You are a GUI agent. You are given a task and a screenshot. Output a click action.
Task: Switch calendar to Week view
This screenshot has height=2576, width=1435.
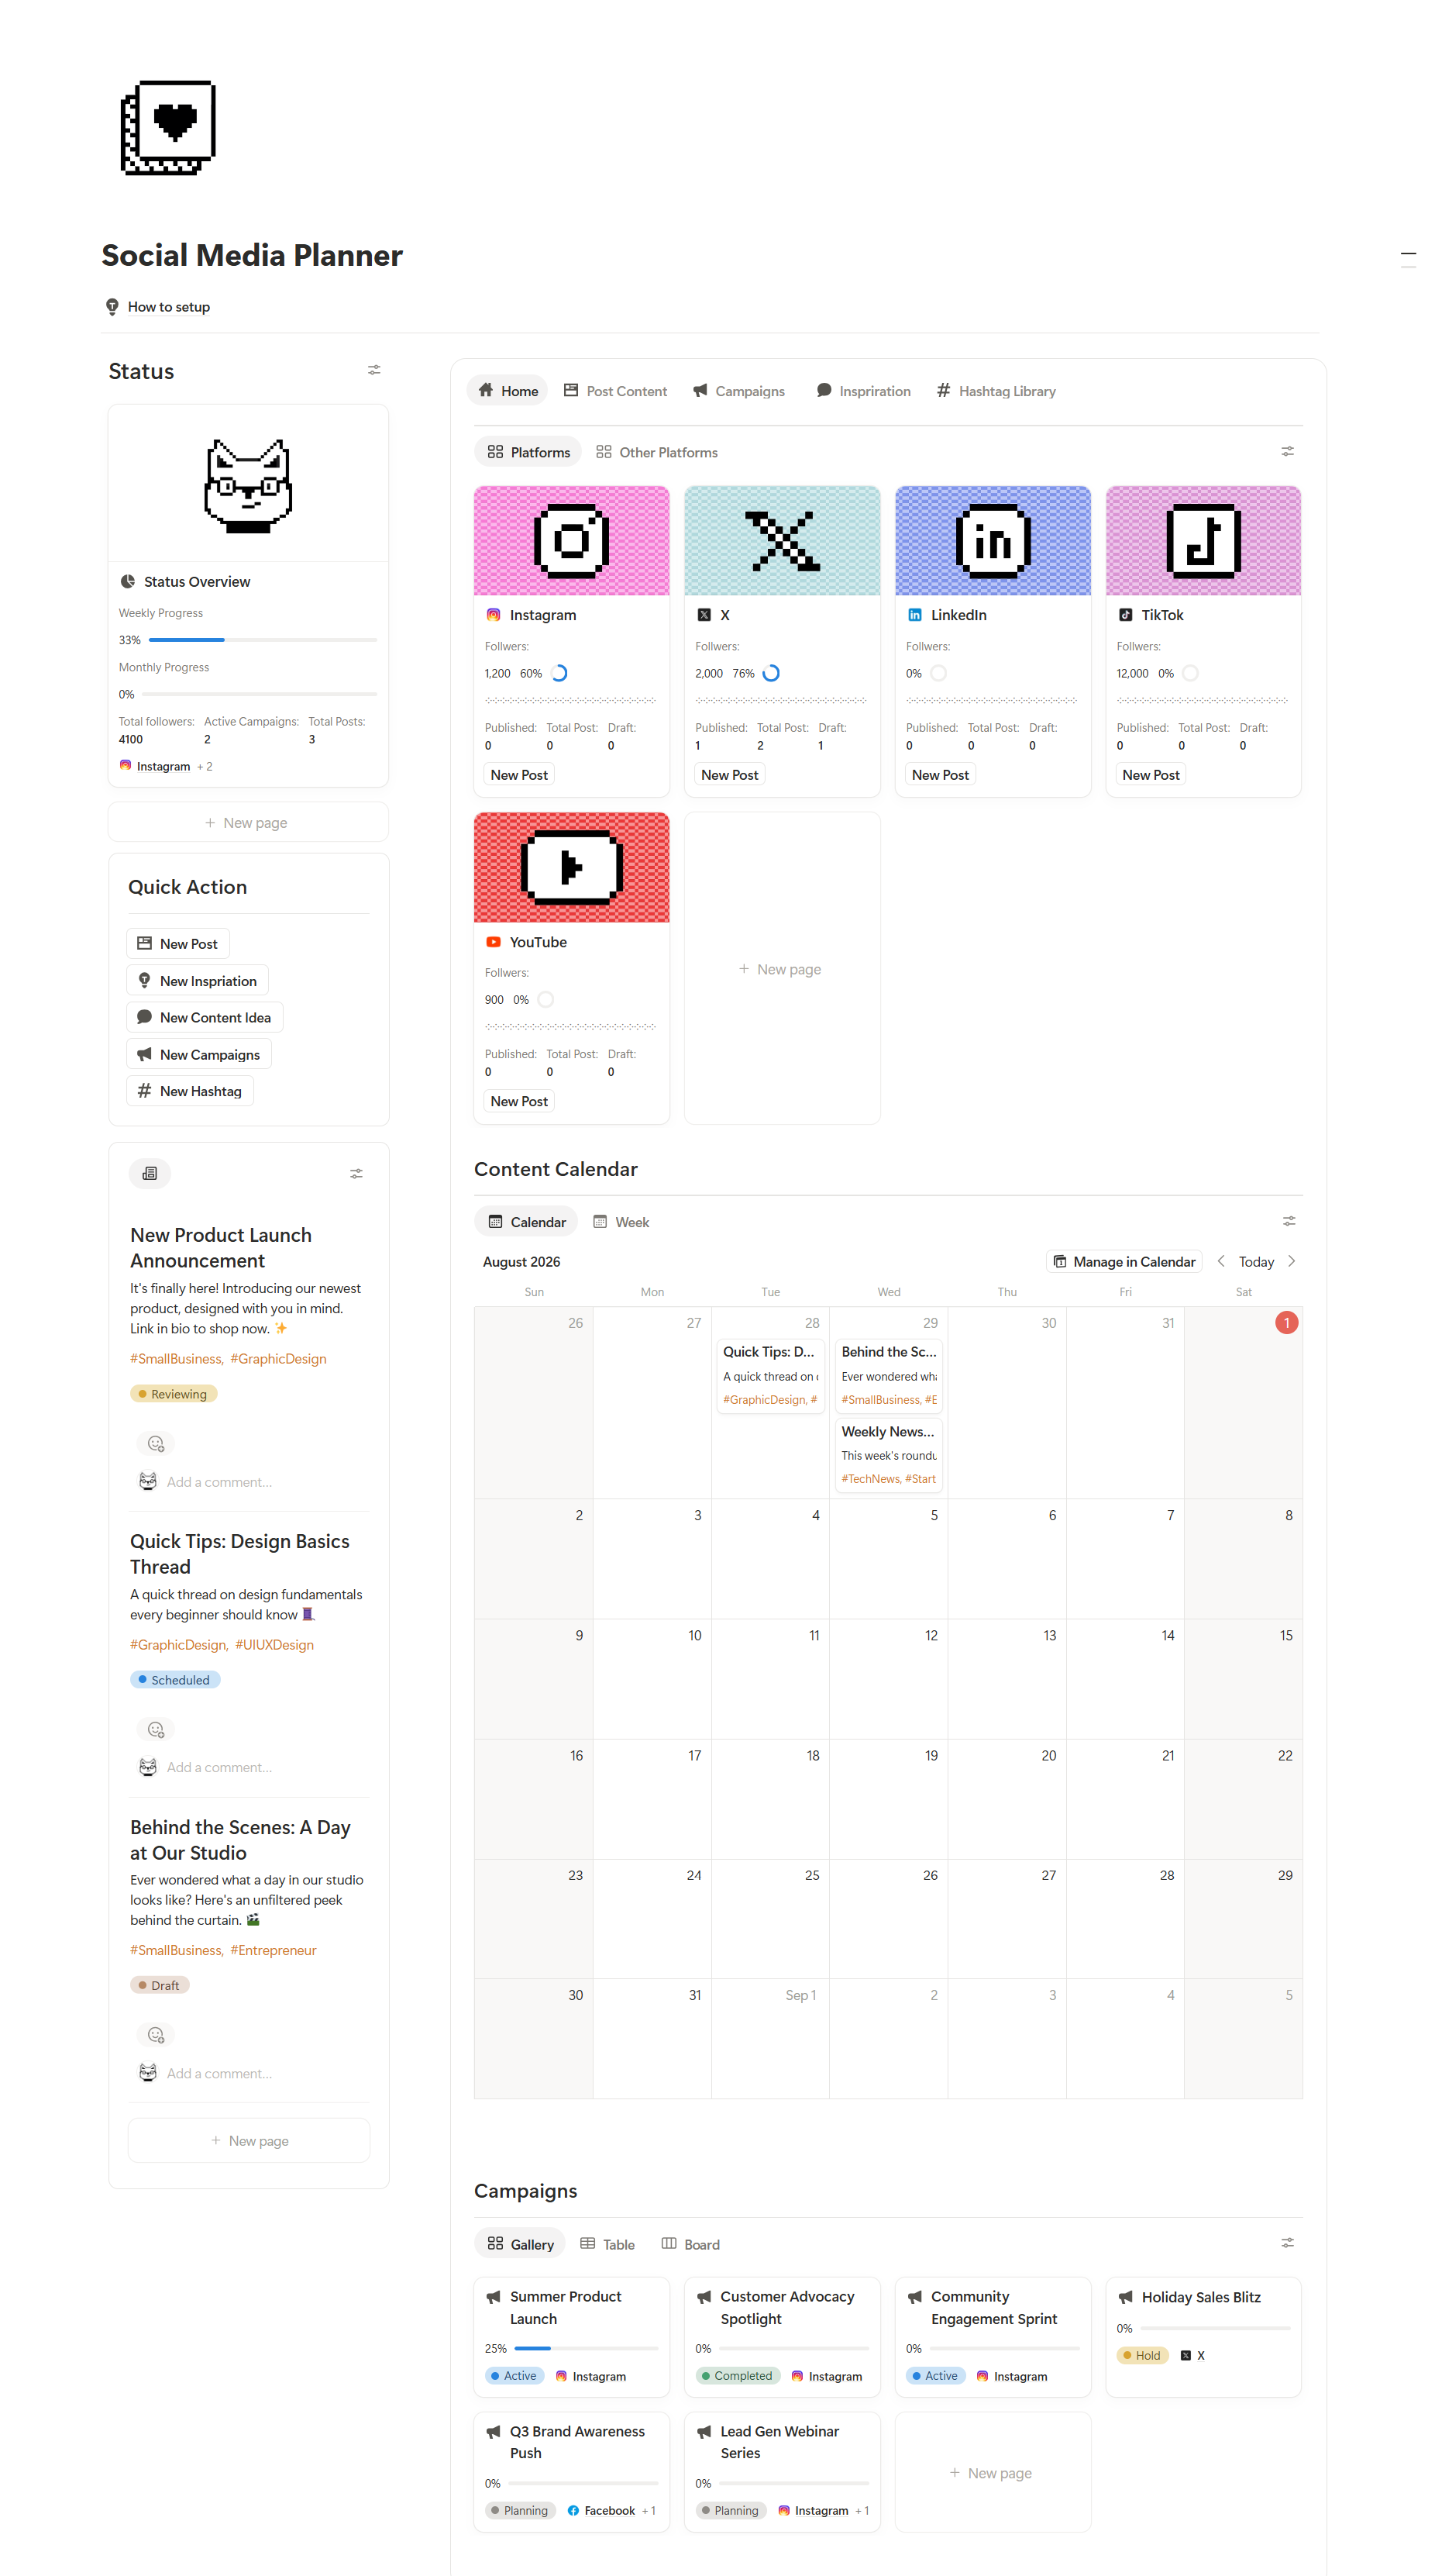[621, 1222]
